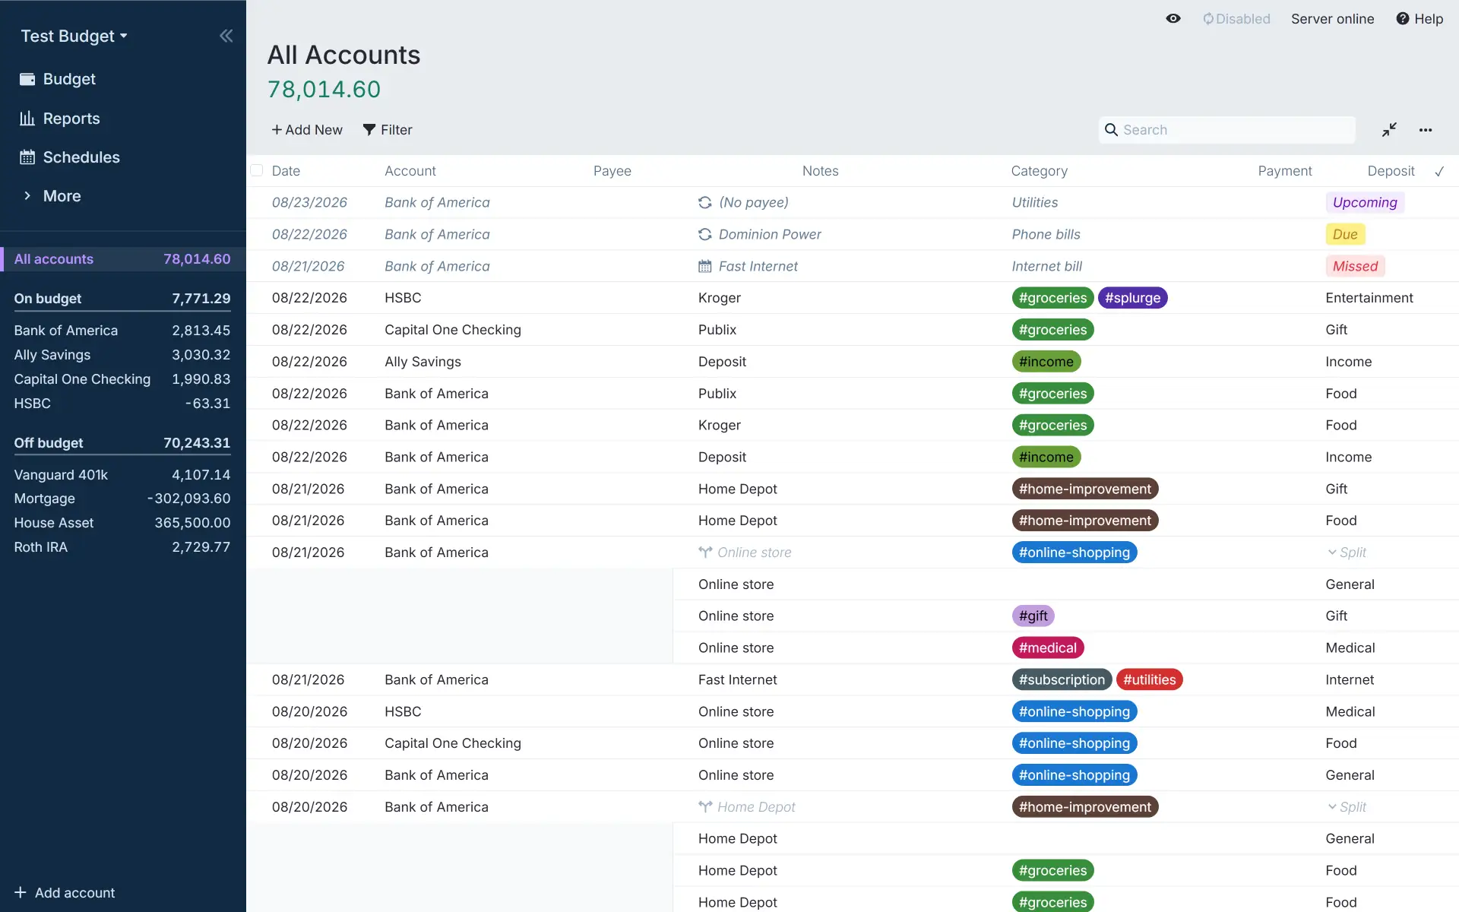
Task: Click the #subscription tag
Action: (x=1062, y=679)
